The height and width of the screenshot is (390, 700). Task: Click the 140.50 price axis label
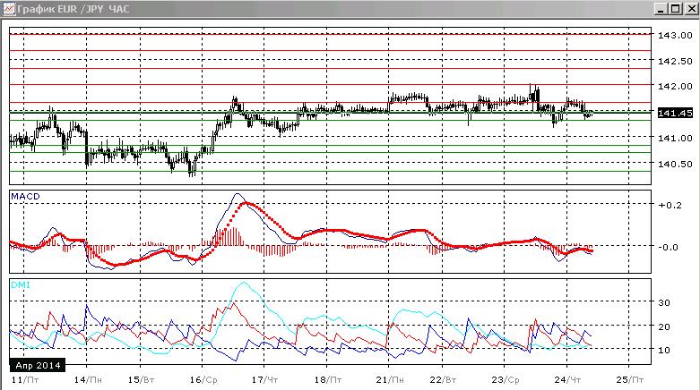tap(675, 164)
